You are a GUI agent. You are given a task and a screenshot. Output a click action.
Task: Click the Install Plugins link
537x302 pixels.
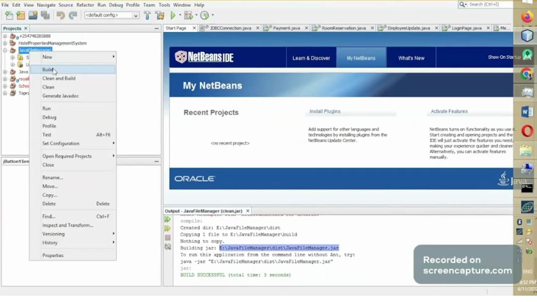point(325,111)
